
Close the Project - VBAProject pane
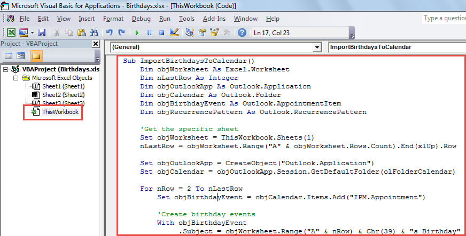[x=96, y=44]
